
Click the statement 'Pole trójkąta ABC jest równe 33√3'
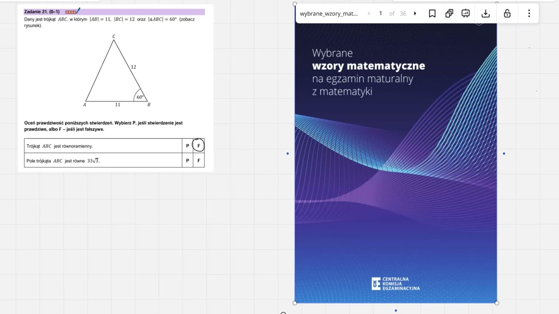pyautogui.click(x=63, y=161)
